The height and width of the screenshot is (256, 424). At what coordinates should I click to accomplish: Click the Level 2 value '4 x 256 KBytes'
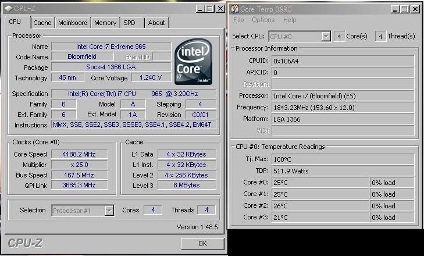tap(187, 175)
